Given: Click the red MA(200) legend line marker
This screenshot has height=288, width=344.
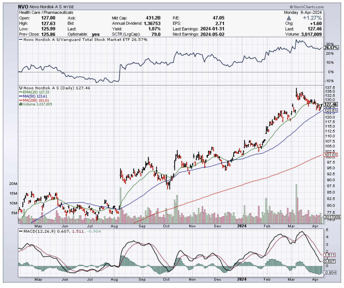Looking at the screenshot, I should (20, 101).
